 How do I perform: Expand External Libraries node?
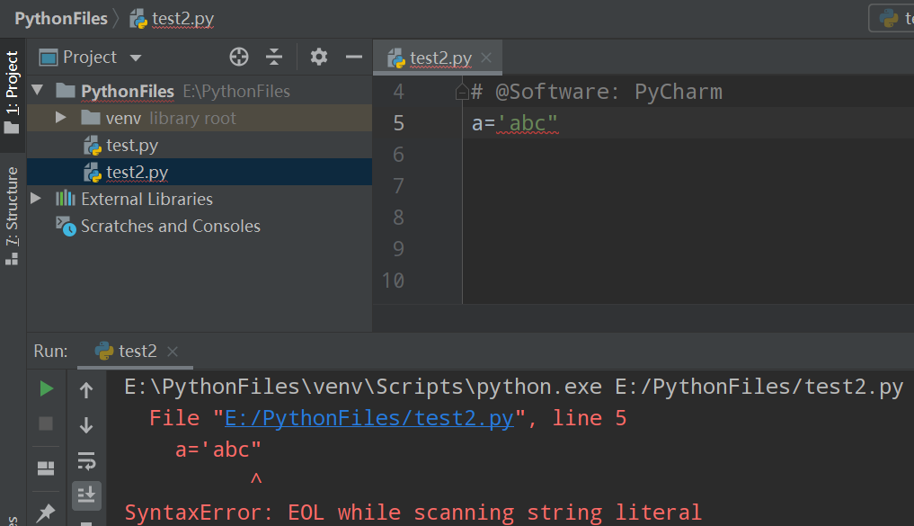point(36,199)
